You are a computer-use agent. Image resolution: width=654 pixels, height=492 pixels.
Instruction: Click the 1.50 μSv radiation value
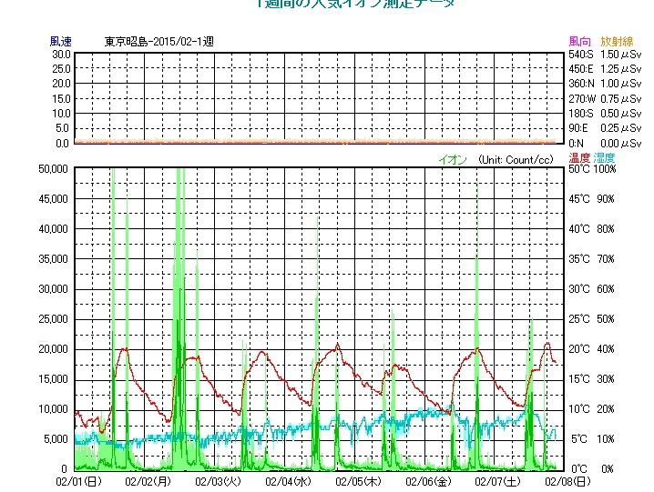pyautogui.click(x=620, y=55)
